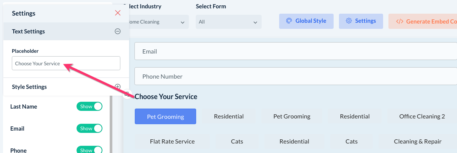Click the Placeholder text input field

click(x=66, y=63)
